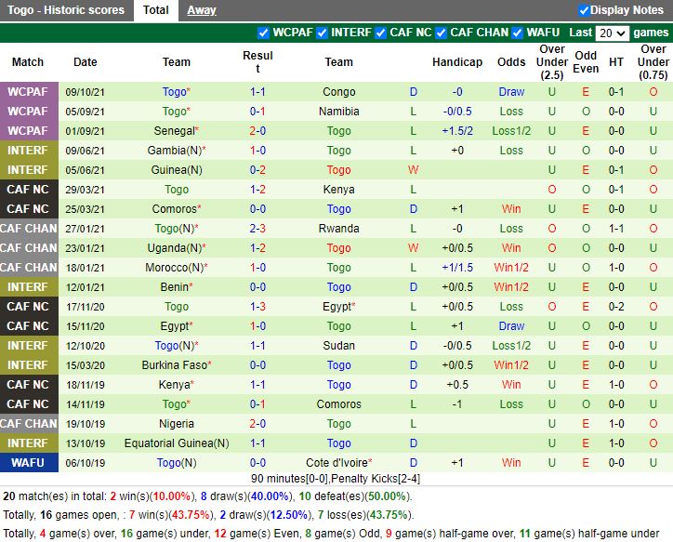
Task: Click score 1-3 of Togo vs Egypt
Action: tap(257, 307)
